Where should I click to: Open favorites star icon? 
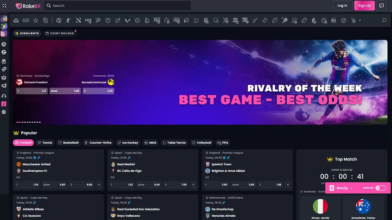tap(36, 20)
